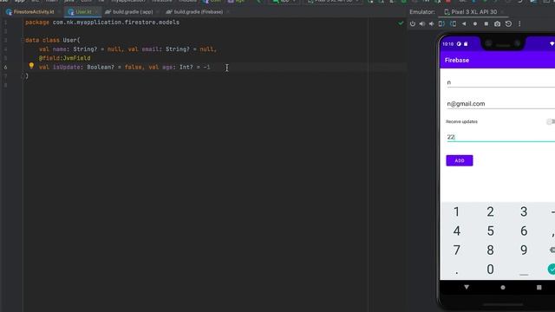The height and width of the screenshot is (312, 555).
Task: Tap number key 5 on keypad
Action: tap(490, 231)
